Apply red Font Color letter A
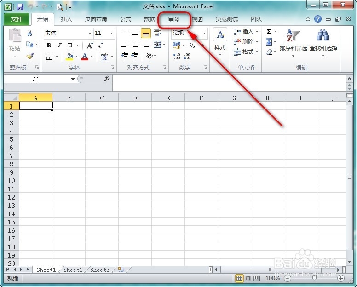357x287 pixels. (85, 57)
